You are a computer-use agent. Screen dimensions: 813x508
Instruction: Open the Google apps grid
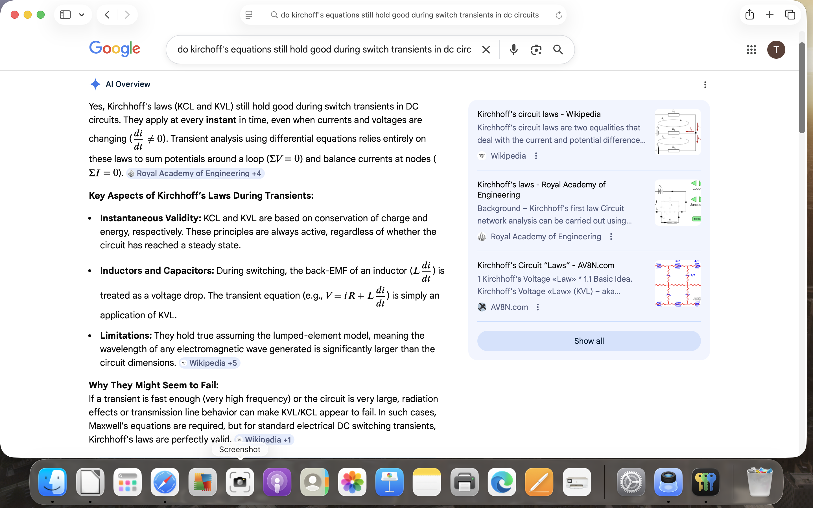click(x=751, y=50)
